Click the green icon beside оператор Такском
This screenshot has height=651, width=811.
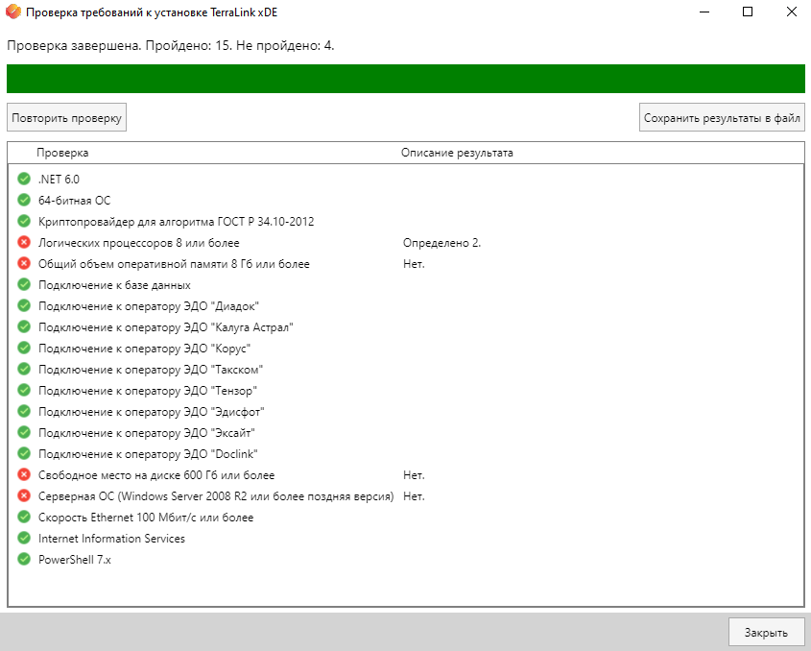(x=24, y=370)
